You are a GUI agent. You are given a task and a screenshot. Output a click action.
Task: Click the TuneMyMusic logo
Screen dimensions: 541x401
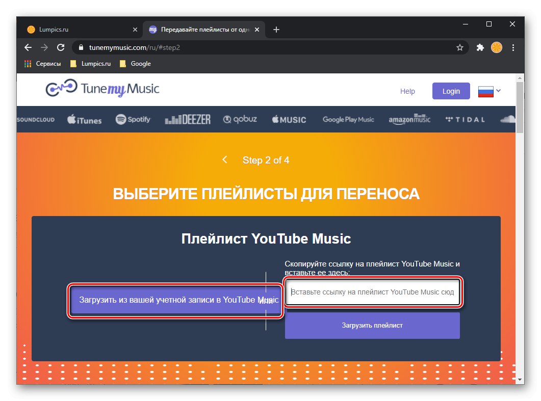[x=102, y=89]
